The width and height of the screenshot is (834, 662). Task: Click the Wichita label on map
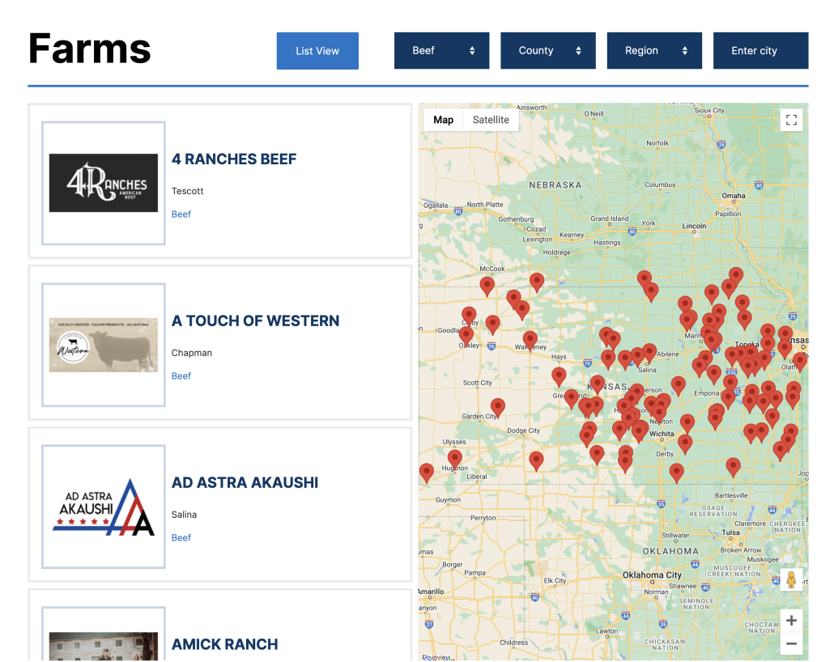pos(662,434)
